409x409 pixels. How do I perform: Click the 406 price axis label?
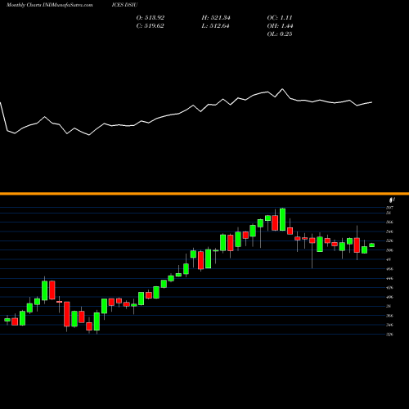(390, 297)
